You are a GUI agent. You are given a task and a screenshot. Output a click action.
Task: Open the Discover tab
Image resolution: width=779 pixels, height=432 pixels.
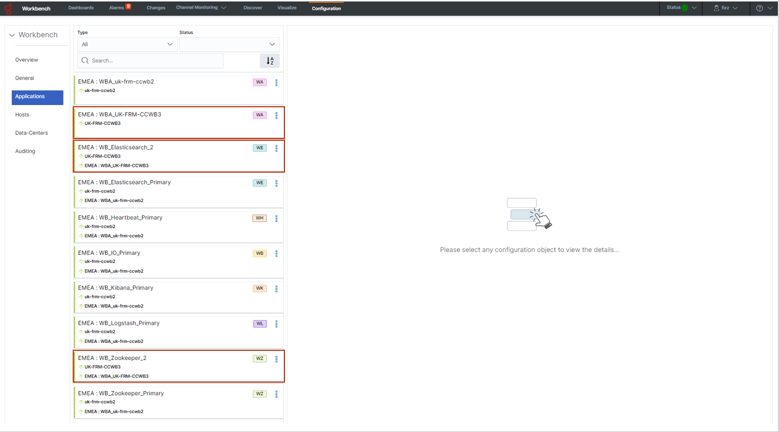253,8
